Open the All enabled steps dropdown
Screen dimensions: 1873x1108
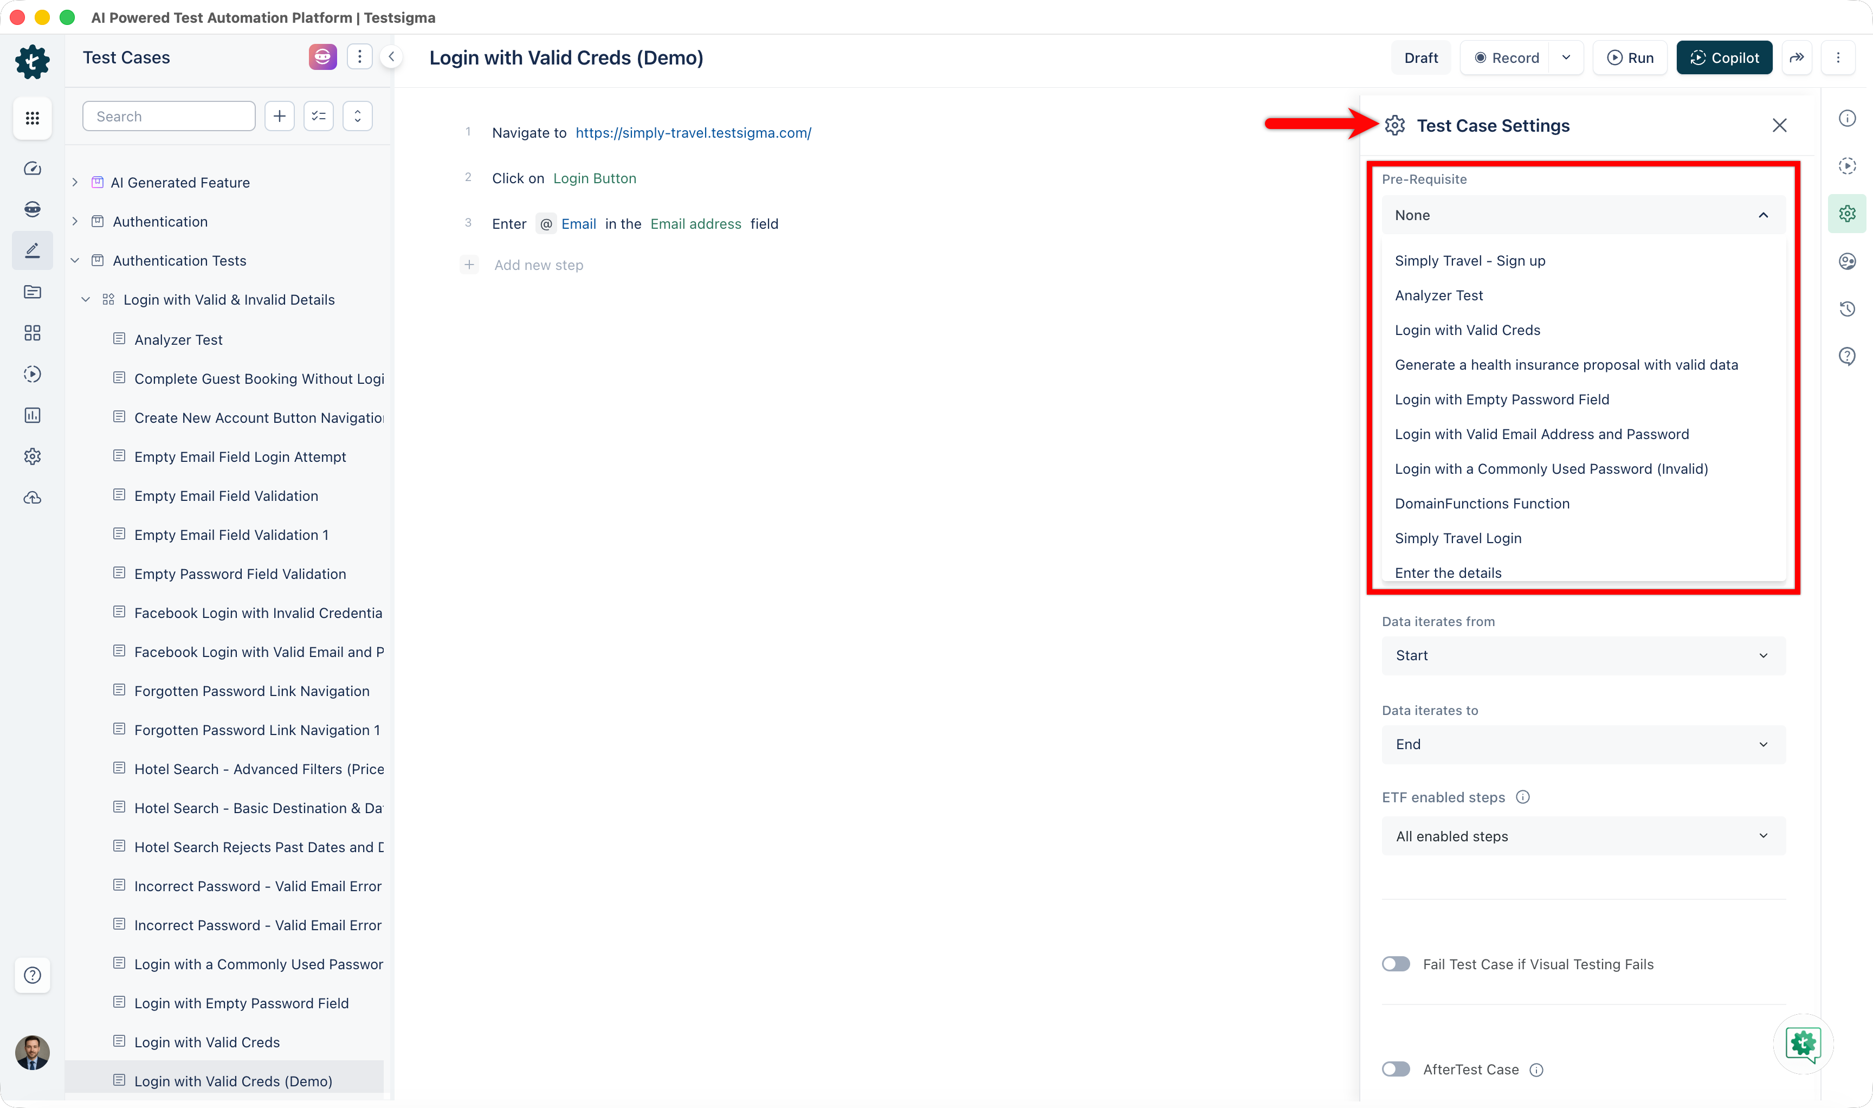(x=1584, y=836)
